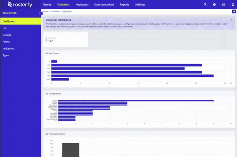Click the Training Completed panel title
Screen dimensions: 237x157
pos(57,134)
